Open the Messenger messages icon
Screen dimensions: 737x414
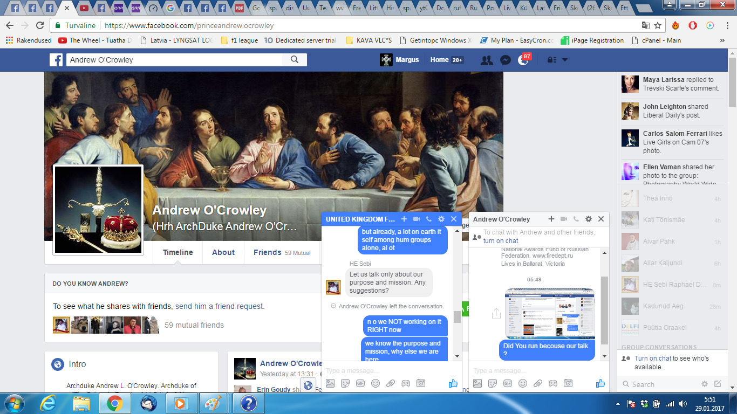506,60
